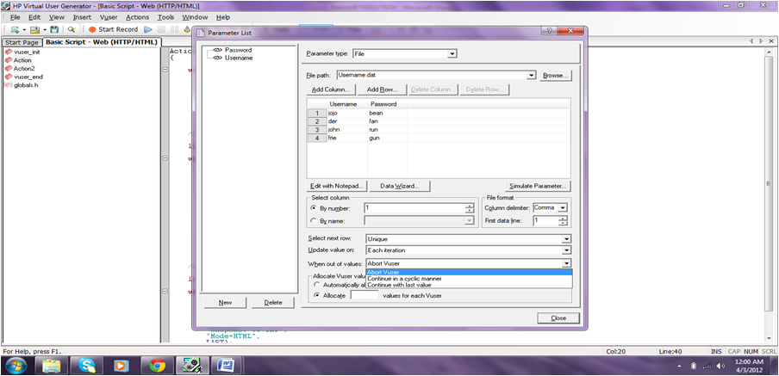The width and height of the screenshot is (779, 376).
Task: Switch to Basic Script - Web tab
Action: click(x=102, y=42)
